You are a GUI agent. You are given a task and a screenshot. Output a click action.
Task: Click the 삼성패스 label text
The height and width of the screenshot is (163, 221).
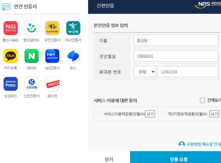11,96
